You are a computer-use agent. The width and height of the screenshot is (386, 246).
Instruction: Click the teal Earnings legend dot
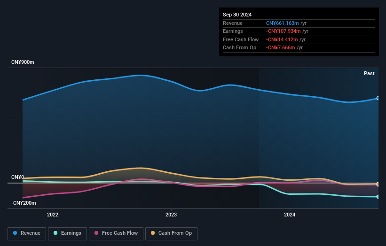tap(55, 233)
